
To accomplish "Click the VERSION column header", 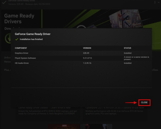I will click(x=87, y=48).
